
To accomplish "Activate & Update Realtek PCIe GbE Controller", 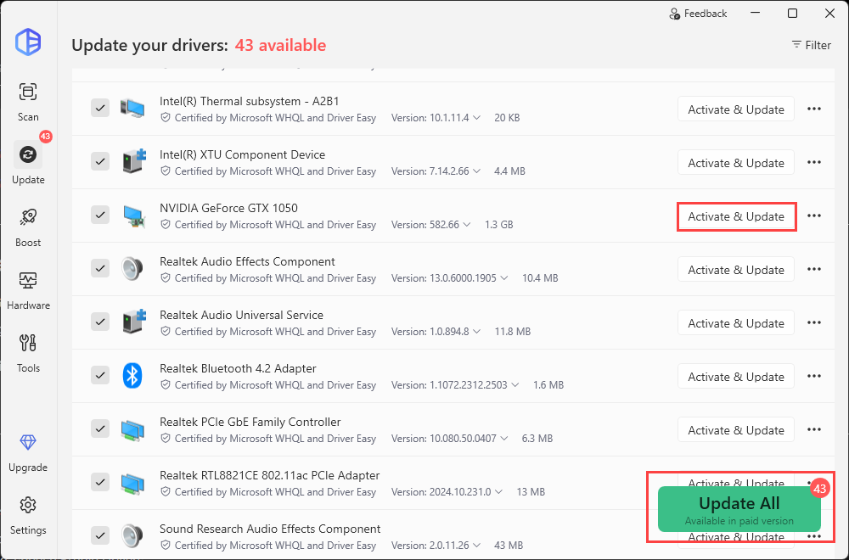I will coord(736,430).
